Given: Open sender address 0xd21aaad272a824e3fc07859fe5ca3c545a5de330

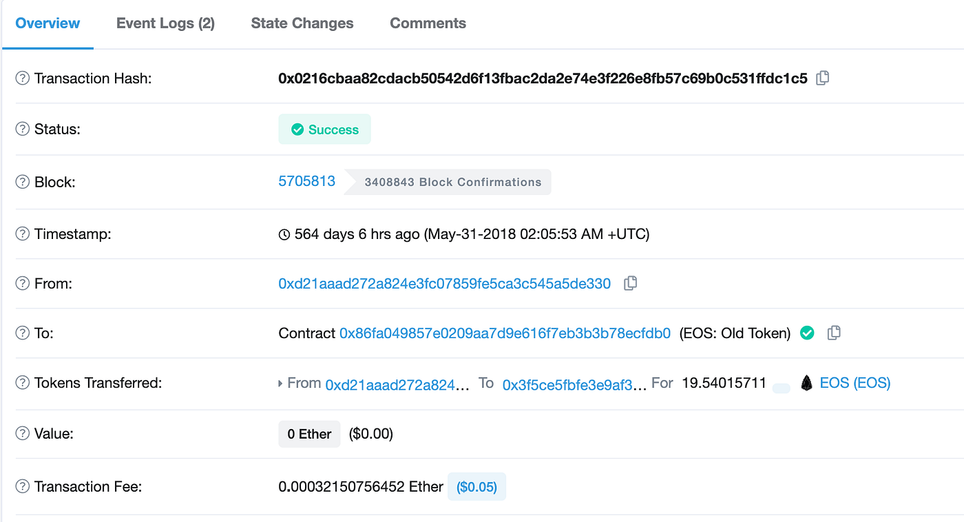Looking at the screenshot, I should pos(445,284).
